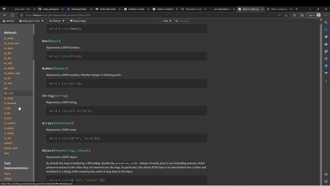Screen dimensions: 330x186
Task: Open the browser favorites star icon
Action: coord(294,15)
